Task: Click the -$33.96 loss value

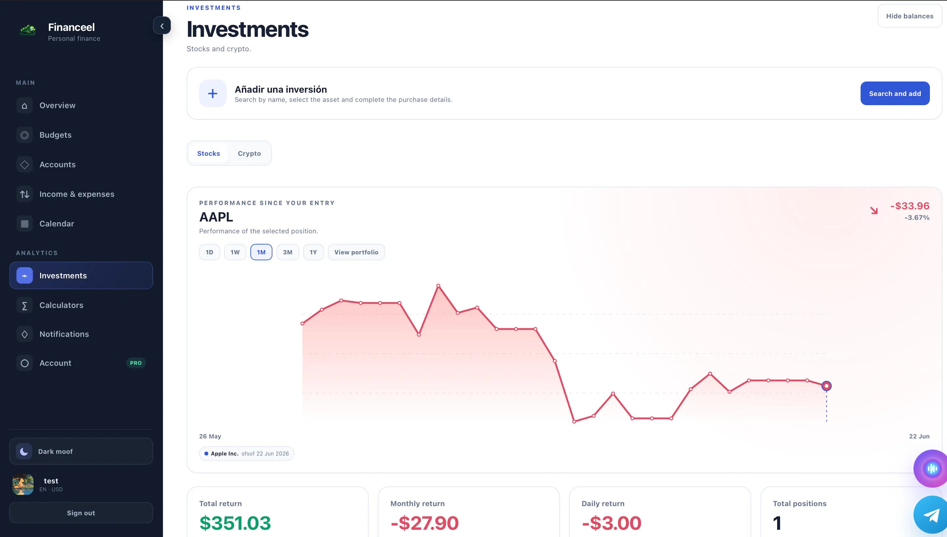Action: [910, 206]
